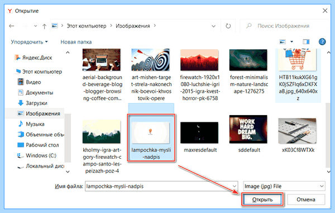Image resolution: width=335 pixels, height=213 pixels.
Task: Select the maxresdefault black thumbnail
Action: click(x=199, y=132)
